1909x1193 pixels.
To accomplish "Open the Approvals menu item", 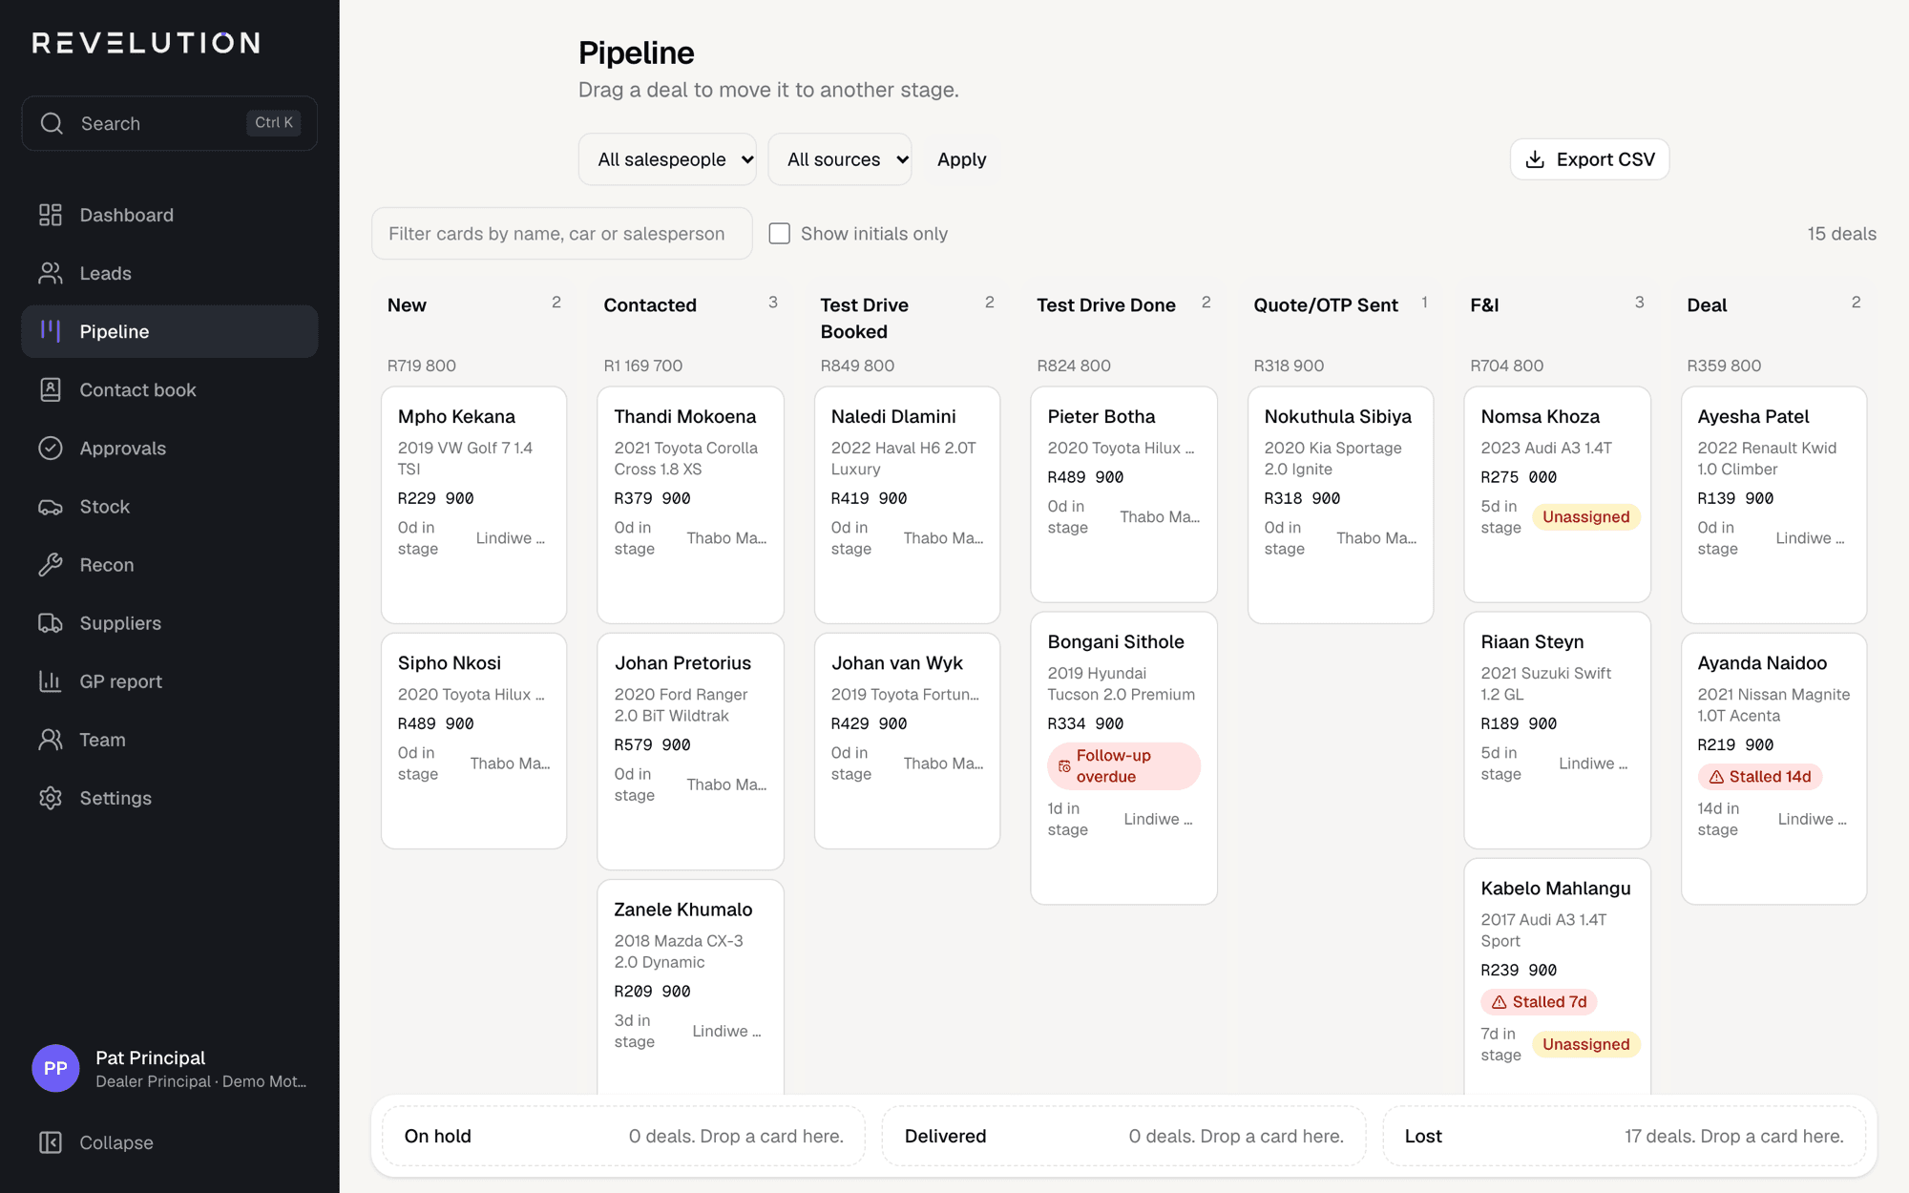I will [170, 448].
